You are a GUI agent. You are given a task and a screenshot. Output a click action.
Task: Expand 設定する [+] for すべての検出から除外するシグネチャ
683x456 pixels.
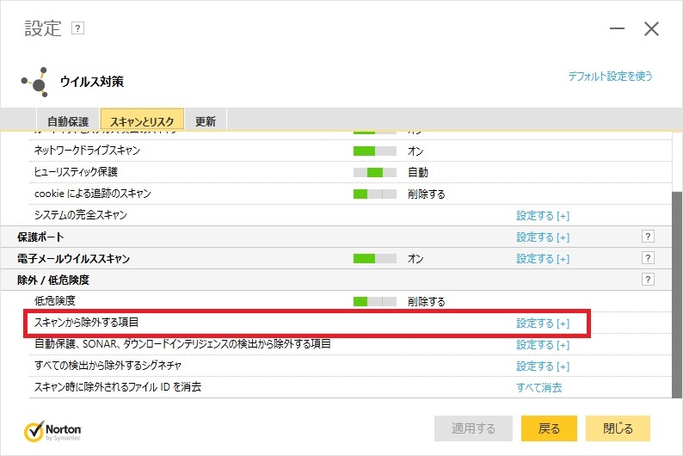click(x=542, y=367)
